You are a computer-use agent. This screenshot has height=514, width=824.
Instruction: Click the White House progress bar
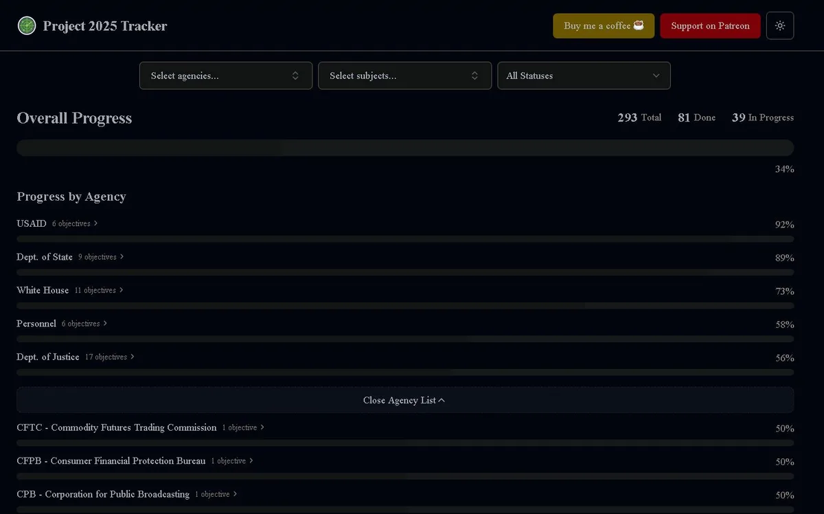(x=405, y=306)
